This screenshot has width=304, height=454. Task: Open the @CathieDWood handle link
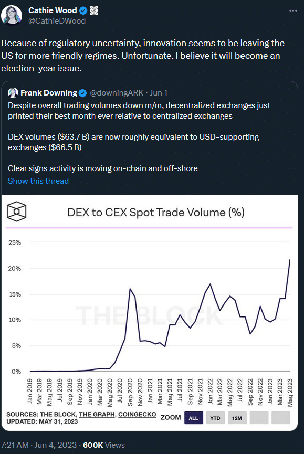coord(57,21)
